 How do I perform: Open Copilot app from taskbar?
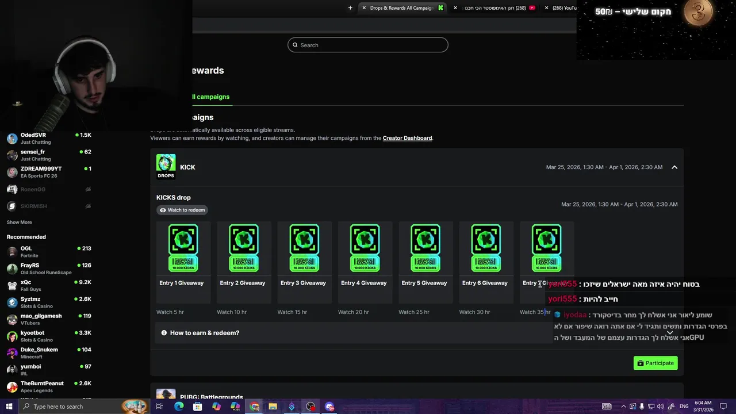pos(216,407)
